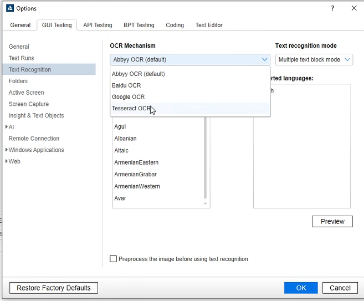Open the BPT Testing tab

click(139, 25)
